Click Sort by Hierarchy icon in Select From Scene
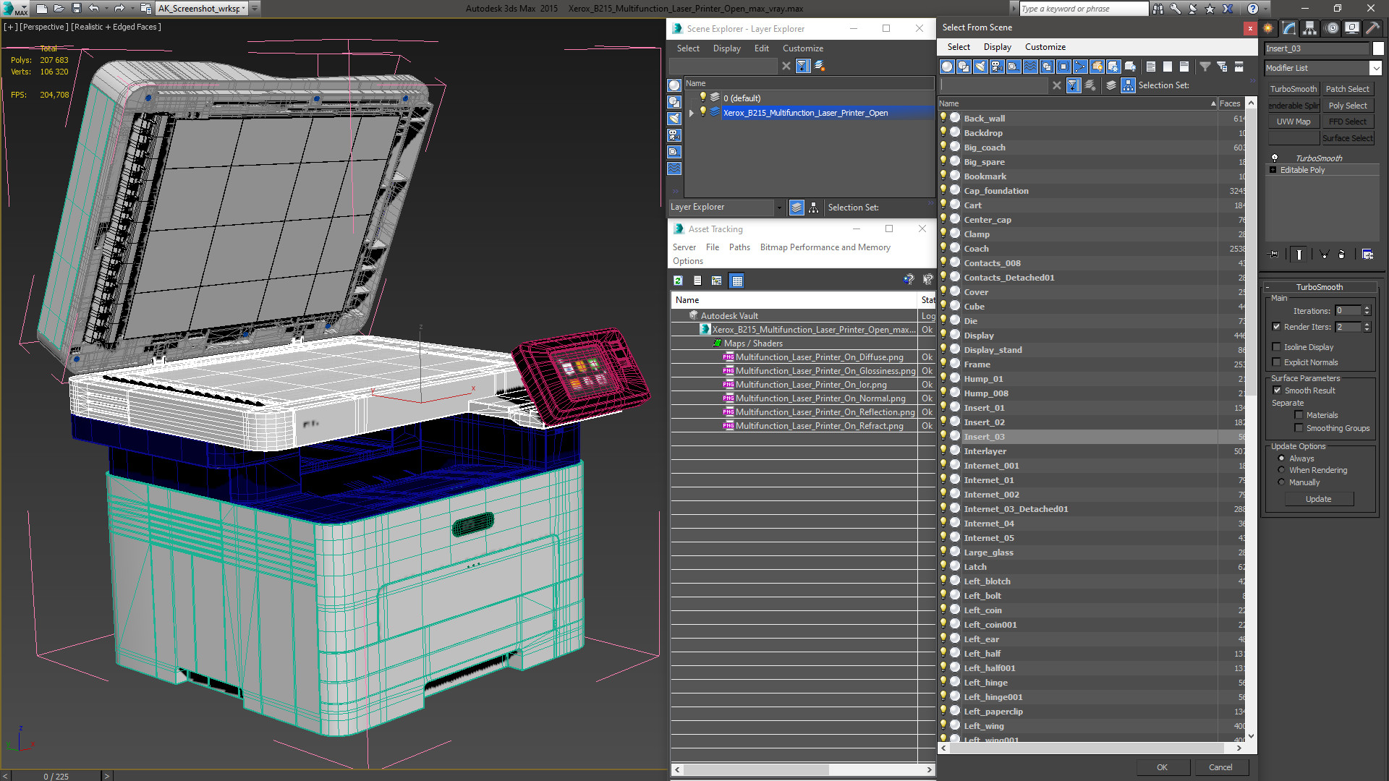1389x781 pixels. tap(1128, 85)
